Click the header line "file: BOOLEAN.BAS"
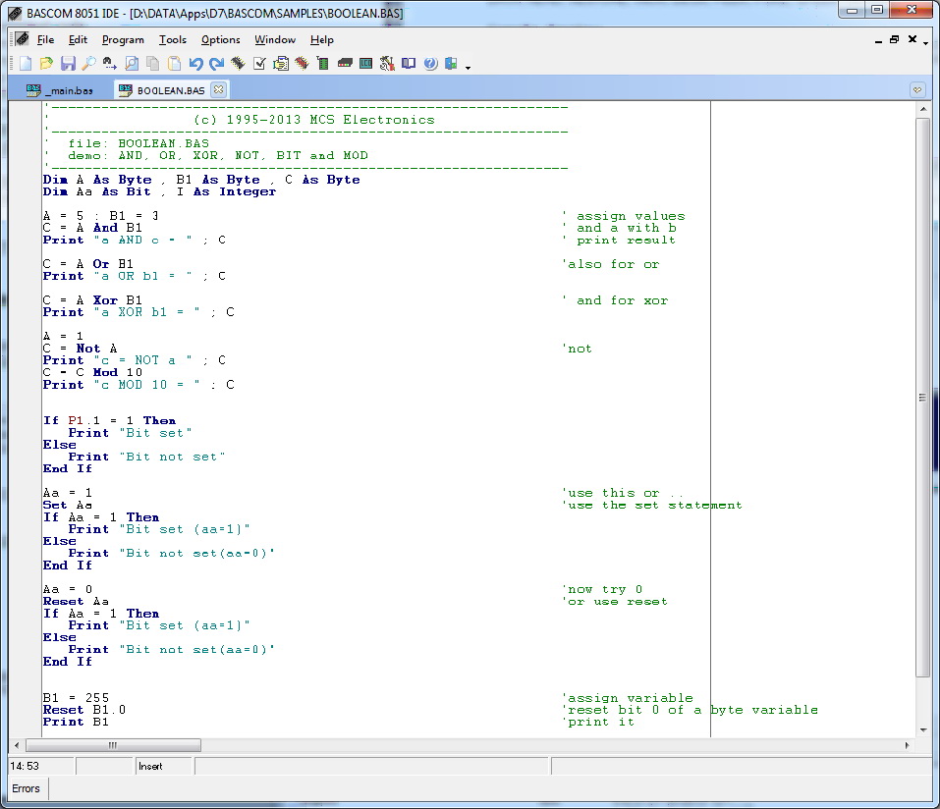940x809 pixels. tap(138, 143)
